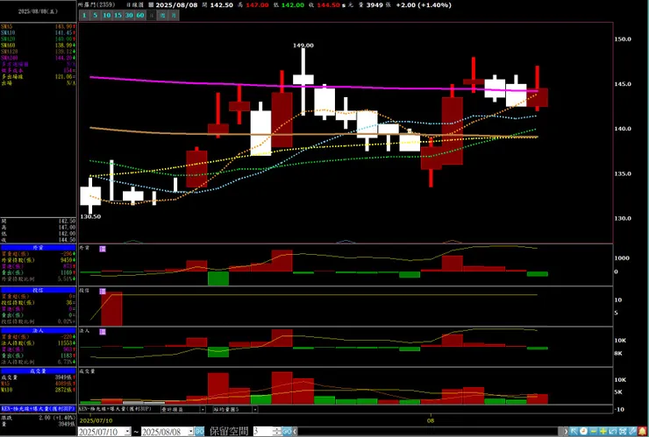Open the purple settings icon in 法人 panel

103,332
